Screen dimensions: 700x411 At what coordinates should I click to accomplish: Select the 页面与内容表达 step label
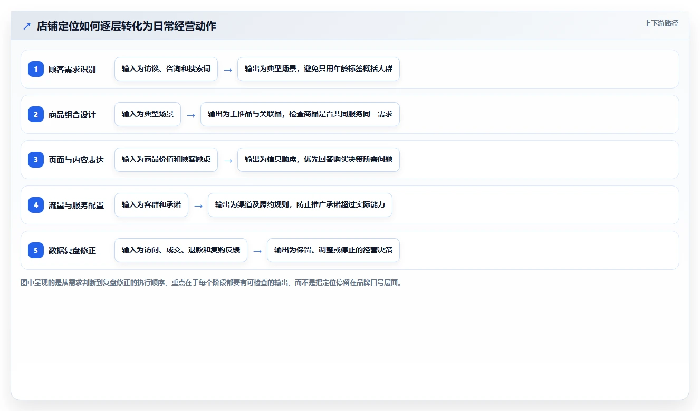point(76,160)
